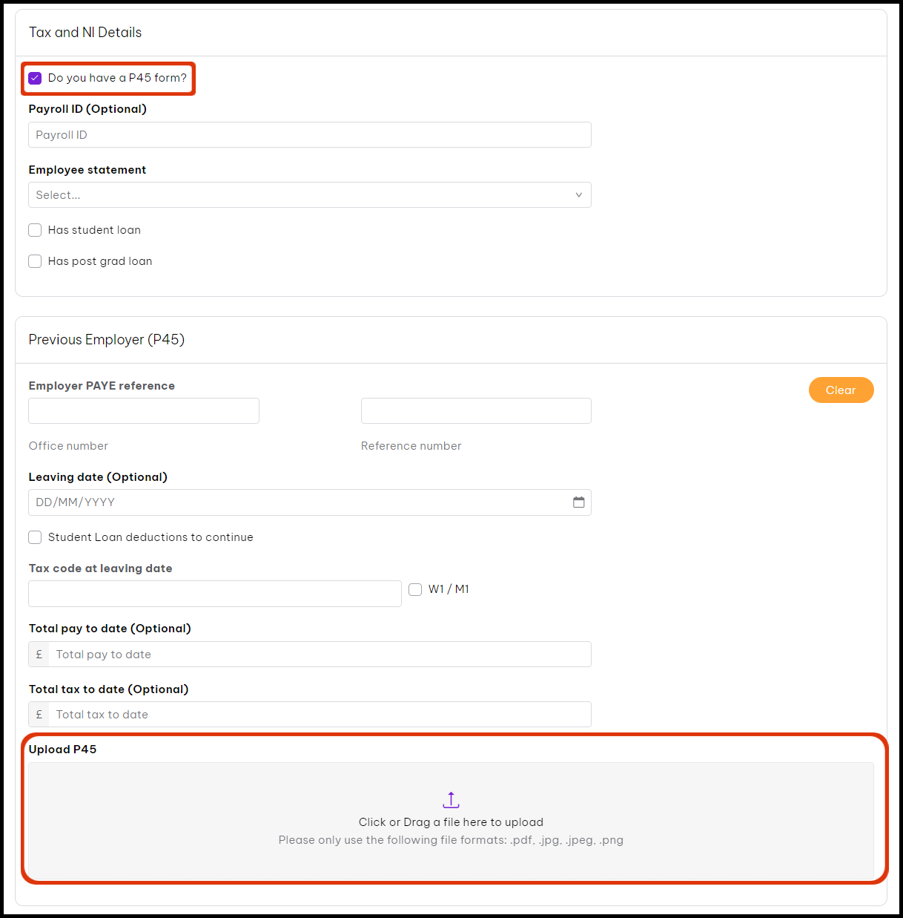Click the upload arrow icon
The height and width of the screenshot is (918, 903).
[451, 800]
